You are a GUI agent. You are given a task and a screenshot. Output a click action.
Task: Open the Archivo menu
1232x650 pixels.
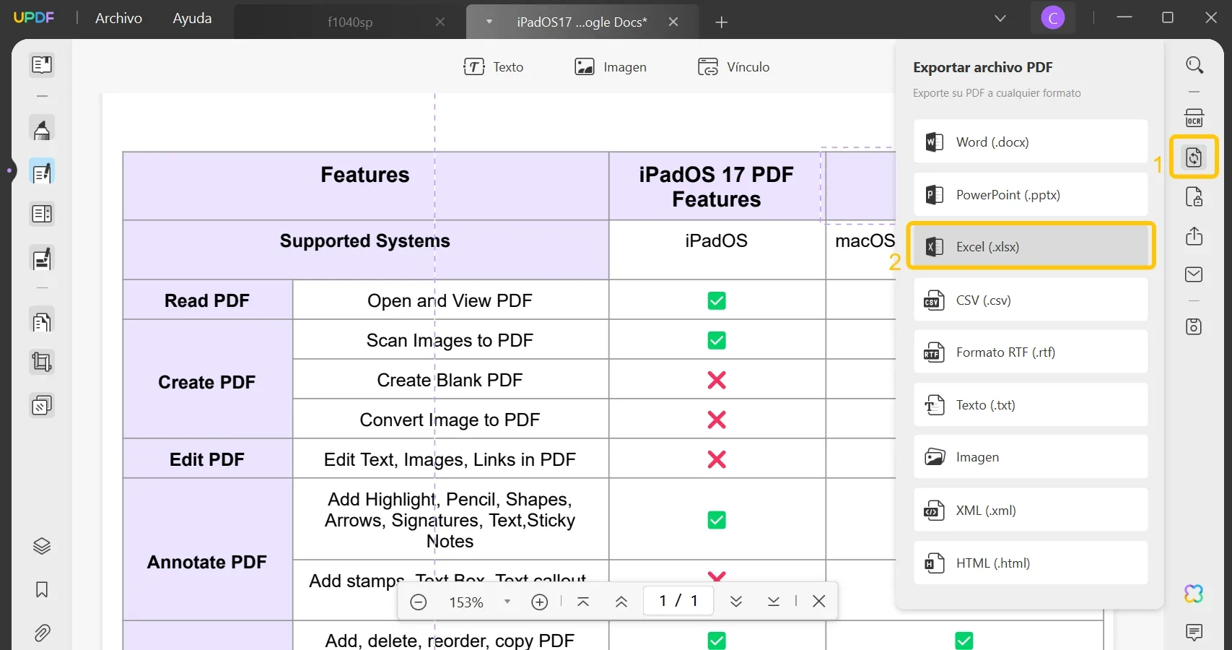point(118,18)
